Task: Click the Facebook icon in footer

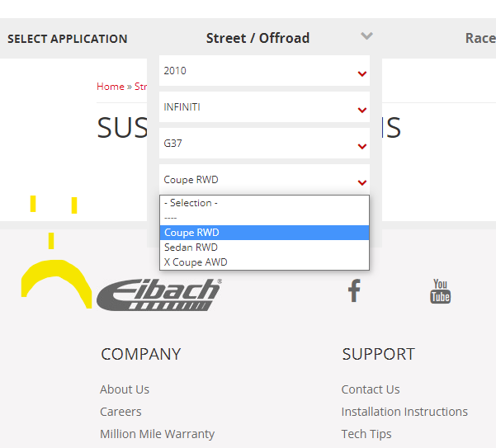Action: (x=354, y=290)
